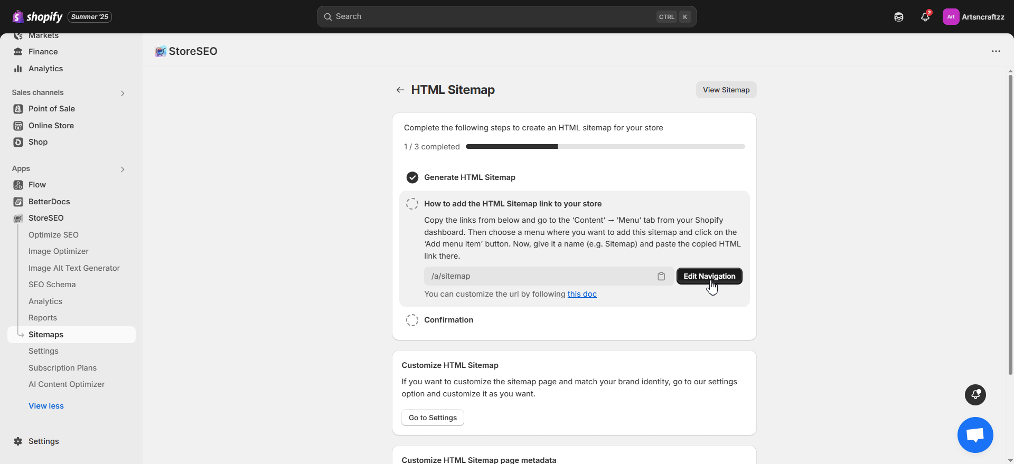Click the Shopify logo
The height and width of the screenshot is (464, 1014).
37,17
